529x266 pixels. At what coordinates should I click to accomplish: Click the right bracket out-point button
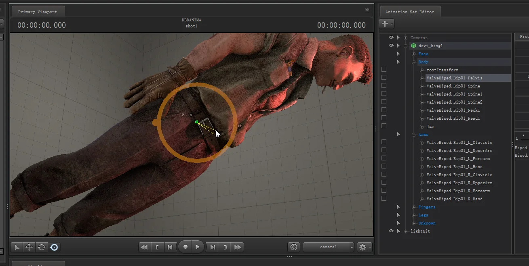[225, 247]
